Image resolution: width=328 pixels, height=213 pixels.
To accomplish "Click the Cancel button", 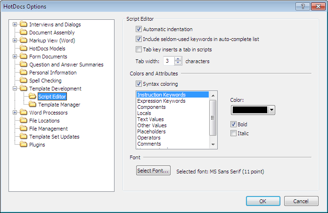I will click(x=301, y=201).
